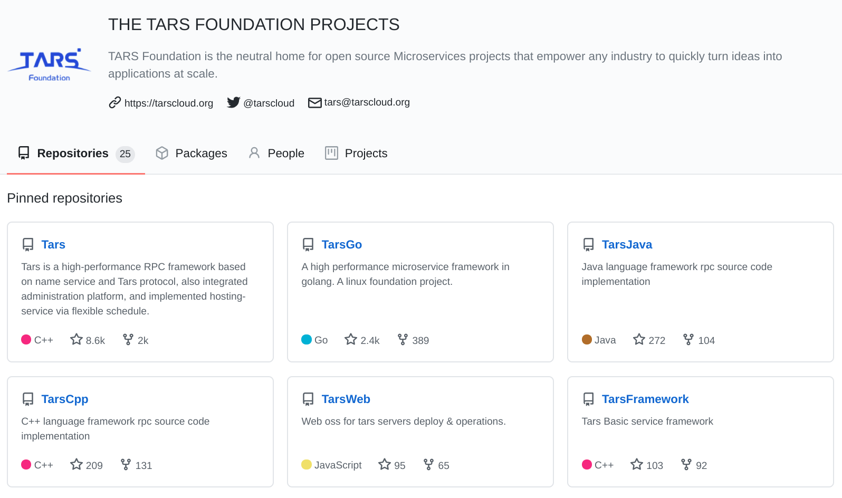Switch to the Packages tab
This screenshot has width=842, height=498.
click(192, 154)
